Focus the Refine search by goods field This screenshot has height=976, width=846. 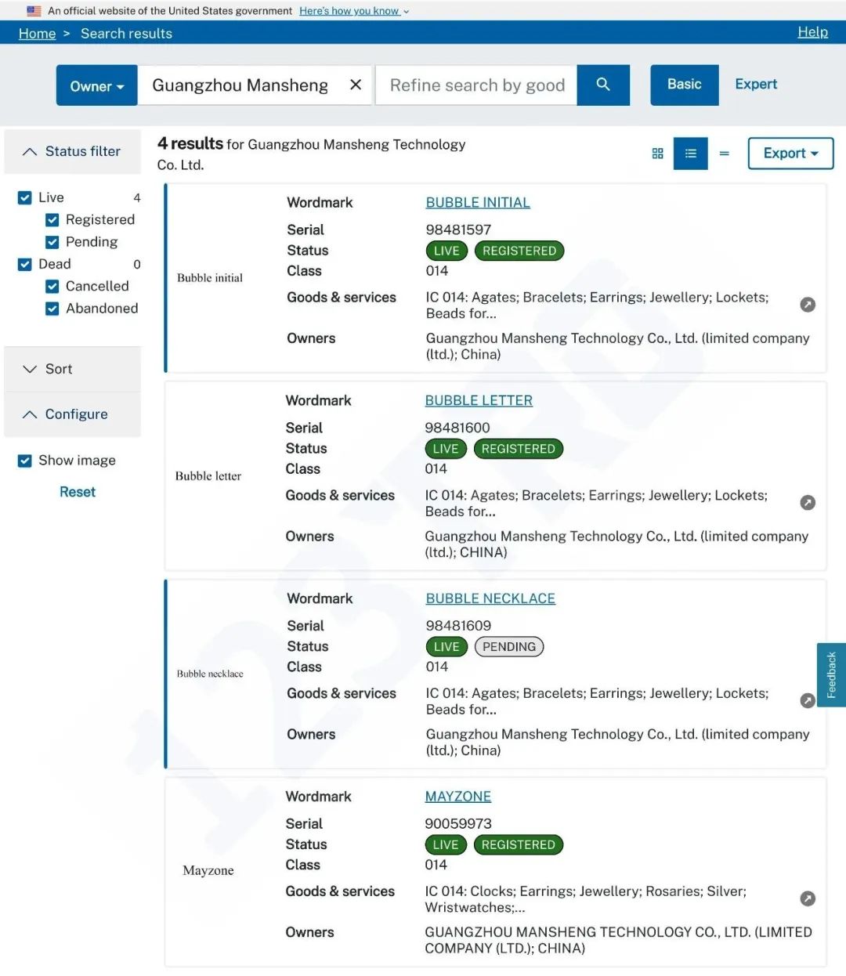(x=477, y=85)
